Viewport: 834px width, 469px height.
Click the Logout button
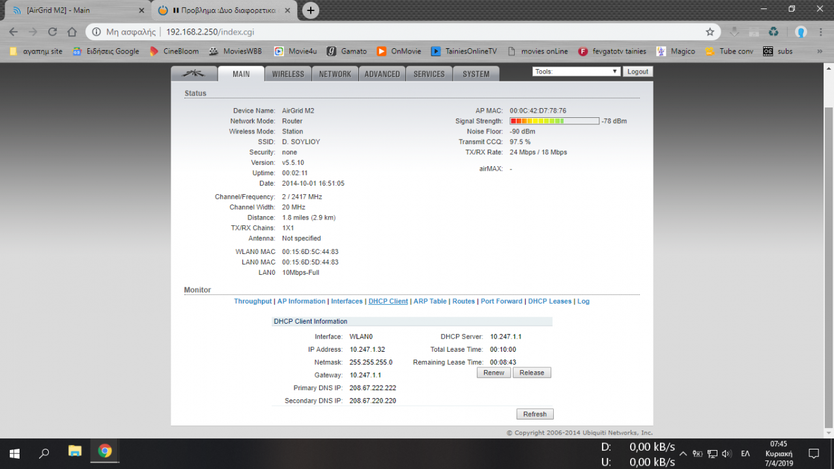(x=637, y=72)
